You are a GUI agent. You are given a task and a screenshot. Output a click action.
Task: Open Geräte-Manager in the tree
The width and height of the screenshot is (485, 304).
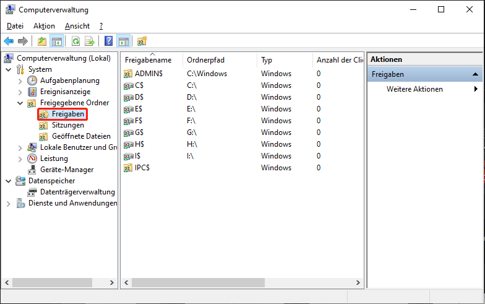pyautogui.click(x=67, y=170)
